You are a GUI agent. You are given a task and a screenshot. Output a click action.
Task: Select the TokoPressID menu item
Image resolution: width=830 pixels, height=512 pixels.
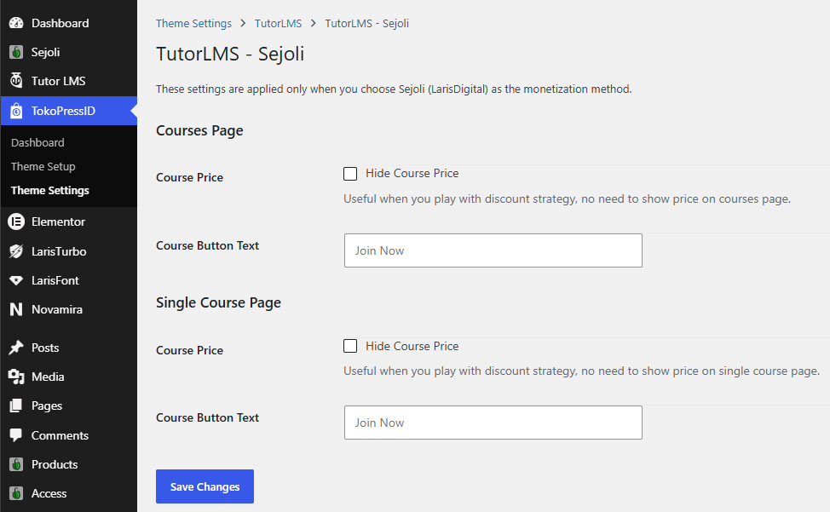[69, 111]
